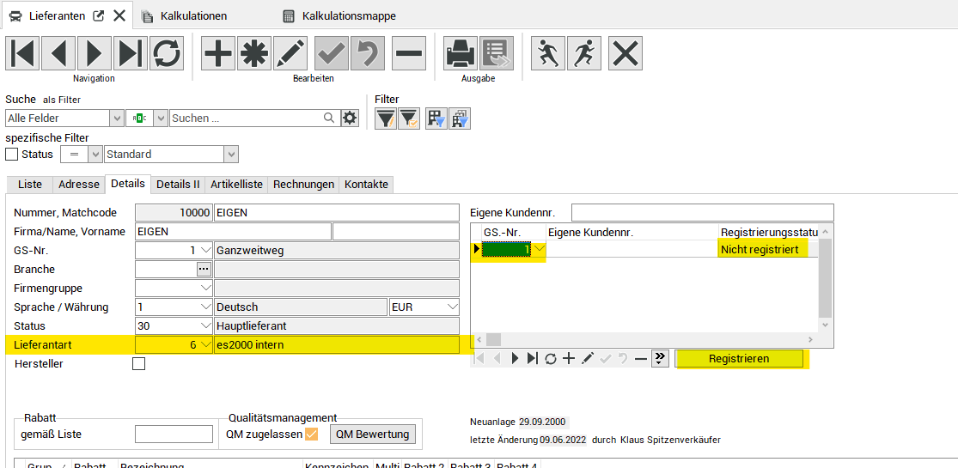Go to next row in customer number grid
The image size is (958, 468).
515,359
